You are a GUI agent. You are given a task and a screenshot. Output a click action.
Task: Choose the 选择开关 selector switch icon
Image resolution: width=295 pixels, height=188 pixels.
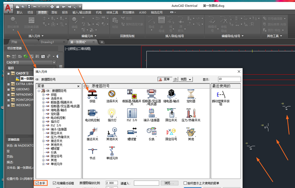coord(112,94)
